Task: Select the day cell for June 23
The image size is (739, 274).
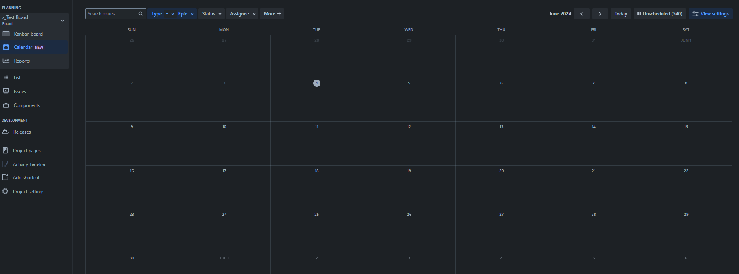Action: point(132,231)
